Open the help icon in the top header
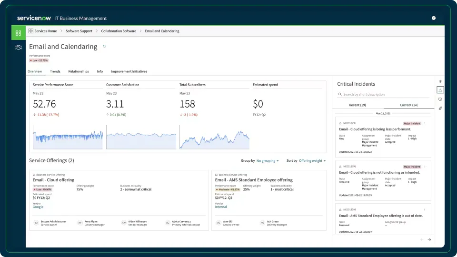This screenshot has height=257, width=457. pos(434,18)
